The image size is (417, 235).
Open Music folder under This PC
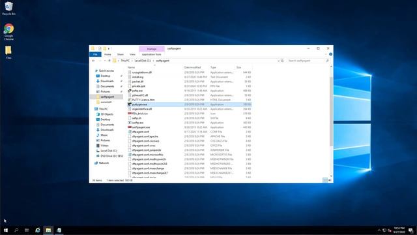pos(104,135)
